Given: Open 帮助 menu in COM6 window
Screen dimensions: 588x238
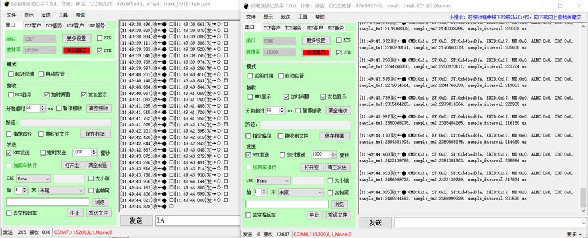Looking at the screenshot, I should point(320,17).
